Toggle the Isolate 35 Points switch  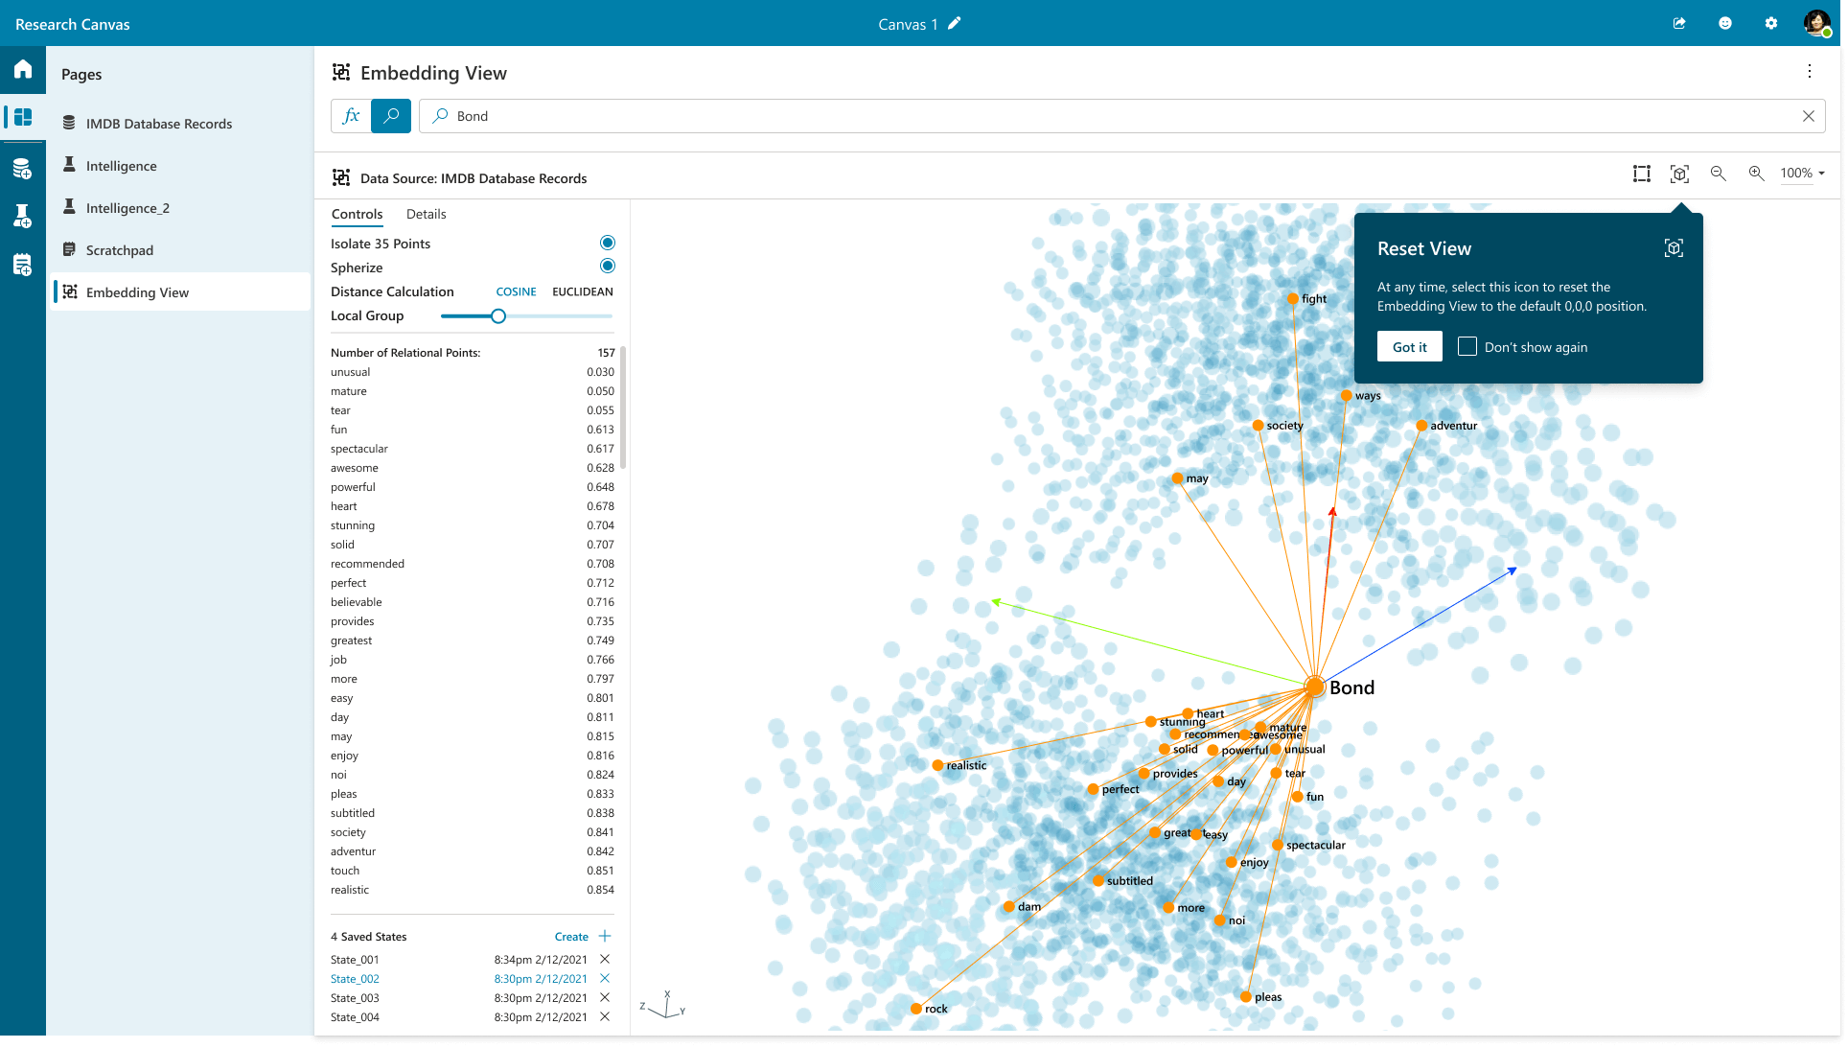pyautogui.click(x=607, y=243)
